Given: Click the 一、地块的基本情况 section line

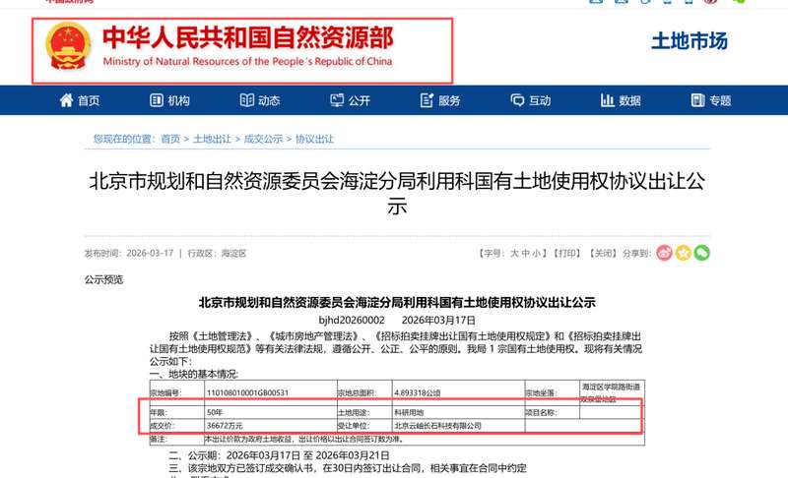Looking at the screenshot, I should click(x=194, y=374).
